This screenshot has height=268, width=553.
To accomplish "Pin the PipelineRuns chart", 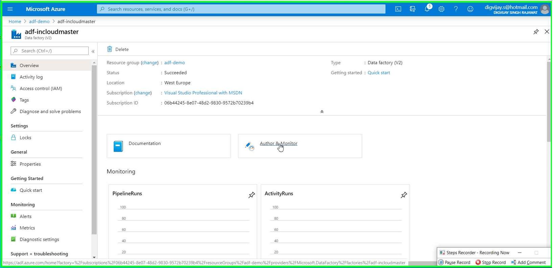I will pyautogui.click(x=252, y=195).
